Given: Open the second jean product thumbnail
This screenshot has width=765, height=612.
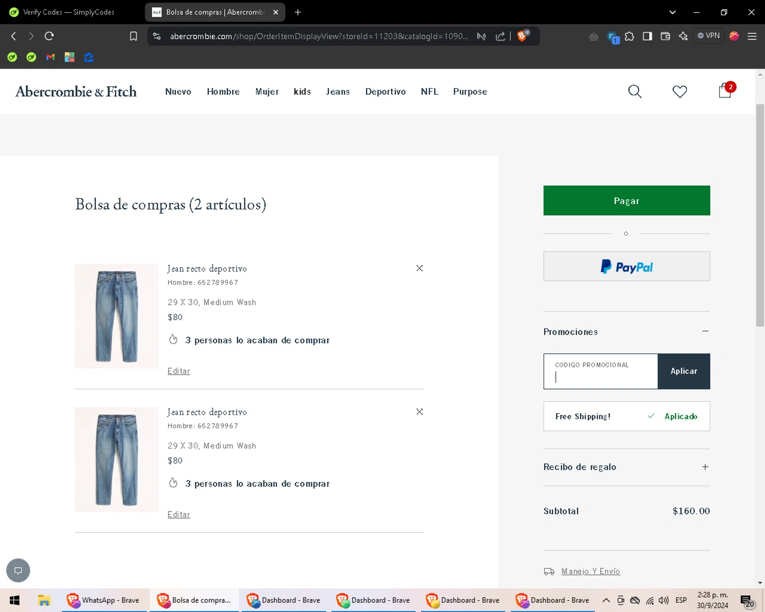Looking at the screenshot, I should 117,459.
